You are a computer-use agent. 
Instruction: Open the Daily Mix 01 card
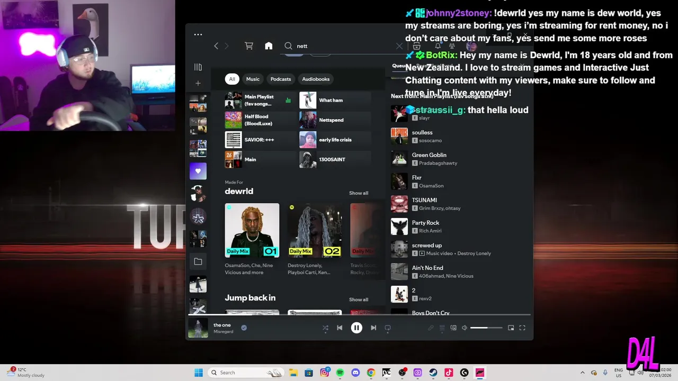click(252, 239)
